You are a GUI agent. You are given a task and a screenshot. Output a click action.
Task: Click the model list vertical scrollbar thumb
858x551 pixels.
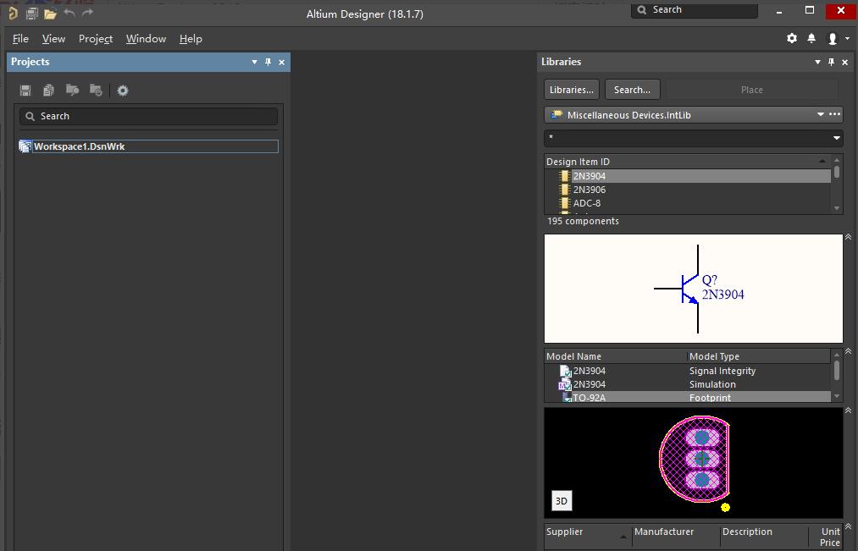[836, 370]
